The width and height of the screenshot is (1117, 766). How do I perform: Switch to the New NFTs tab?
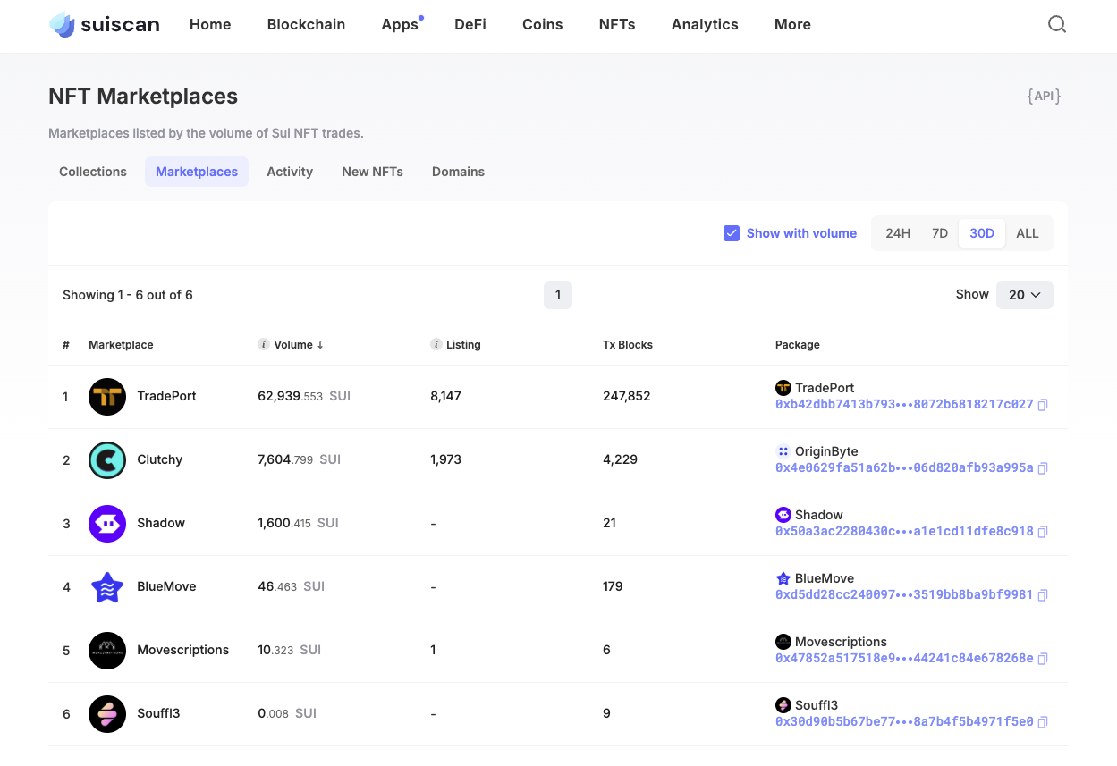372,172
